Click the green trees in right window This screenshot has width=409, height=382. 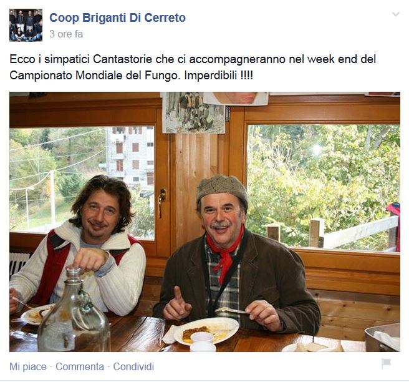click(324, 183)
